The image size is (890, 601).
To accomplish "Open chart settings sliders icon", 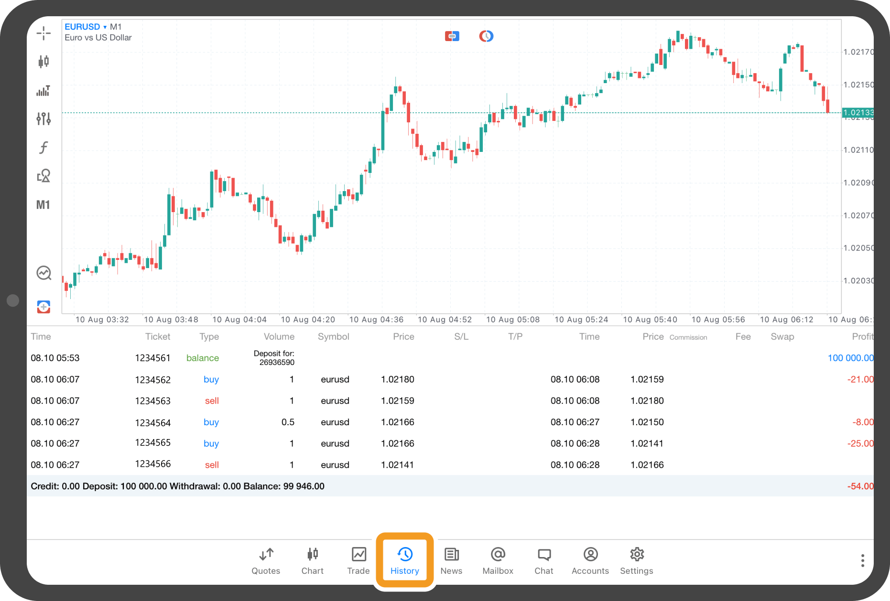I will (x=43, y=118).
